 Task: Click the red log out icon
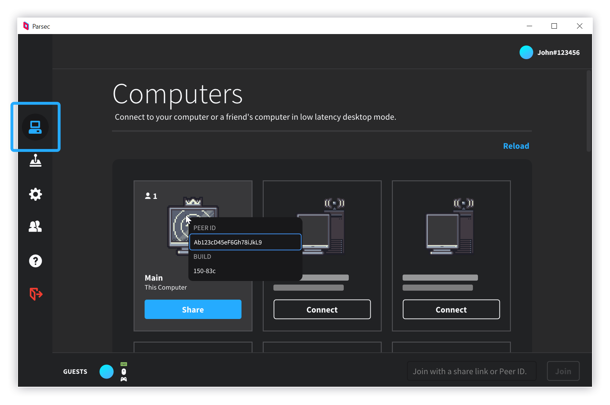click(36, 294)
